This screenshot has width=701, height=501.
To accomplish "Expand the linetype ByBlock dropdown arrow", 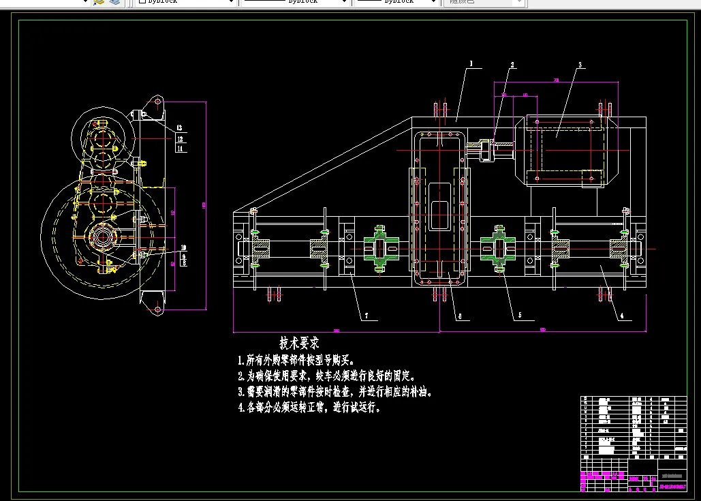I will [344, 2].
